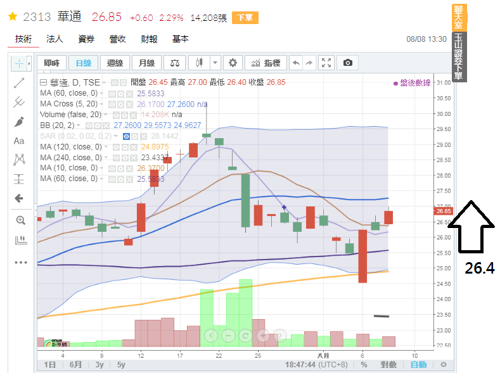Expand the cursor tool flyout arrow
The width and height of the screenshot is (500, 380).
(29, 63)
